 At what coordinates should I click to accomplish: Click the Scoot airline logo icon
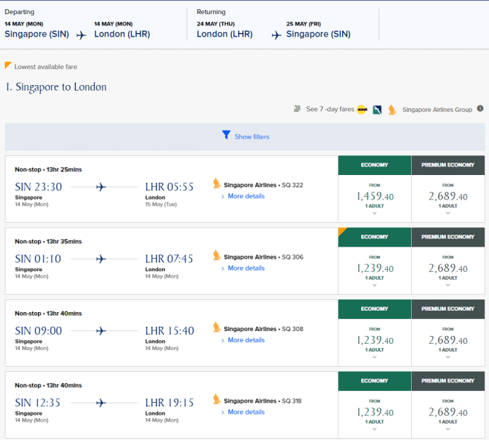362,110
